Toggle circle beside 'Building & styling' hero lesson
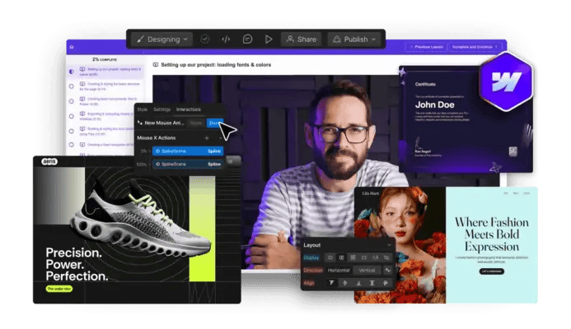571x329 pixels. coord(72,132)
